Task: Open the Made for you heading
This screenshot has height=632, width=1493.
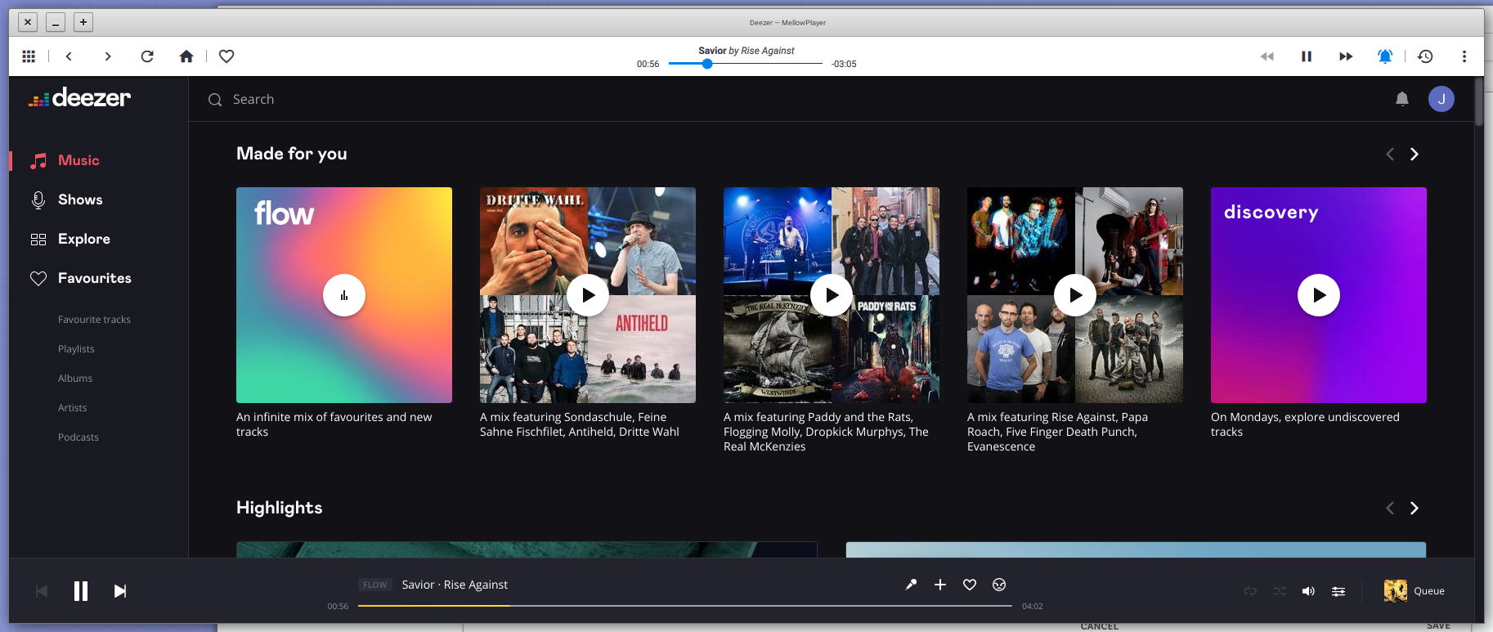Action: point(292,154)
